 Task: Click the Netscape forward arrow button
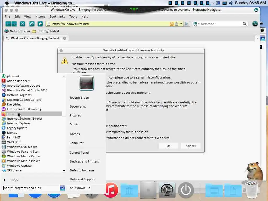(14, 24)
